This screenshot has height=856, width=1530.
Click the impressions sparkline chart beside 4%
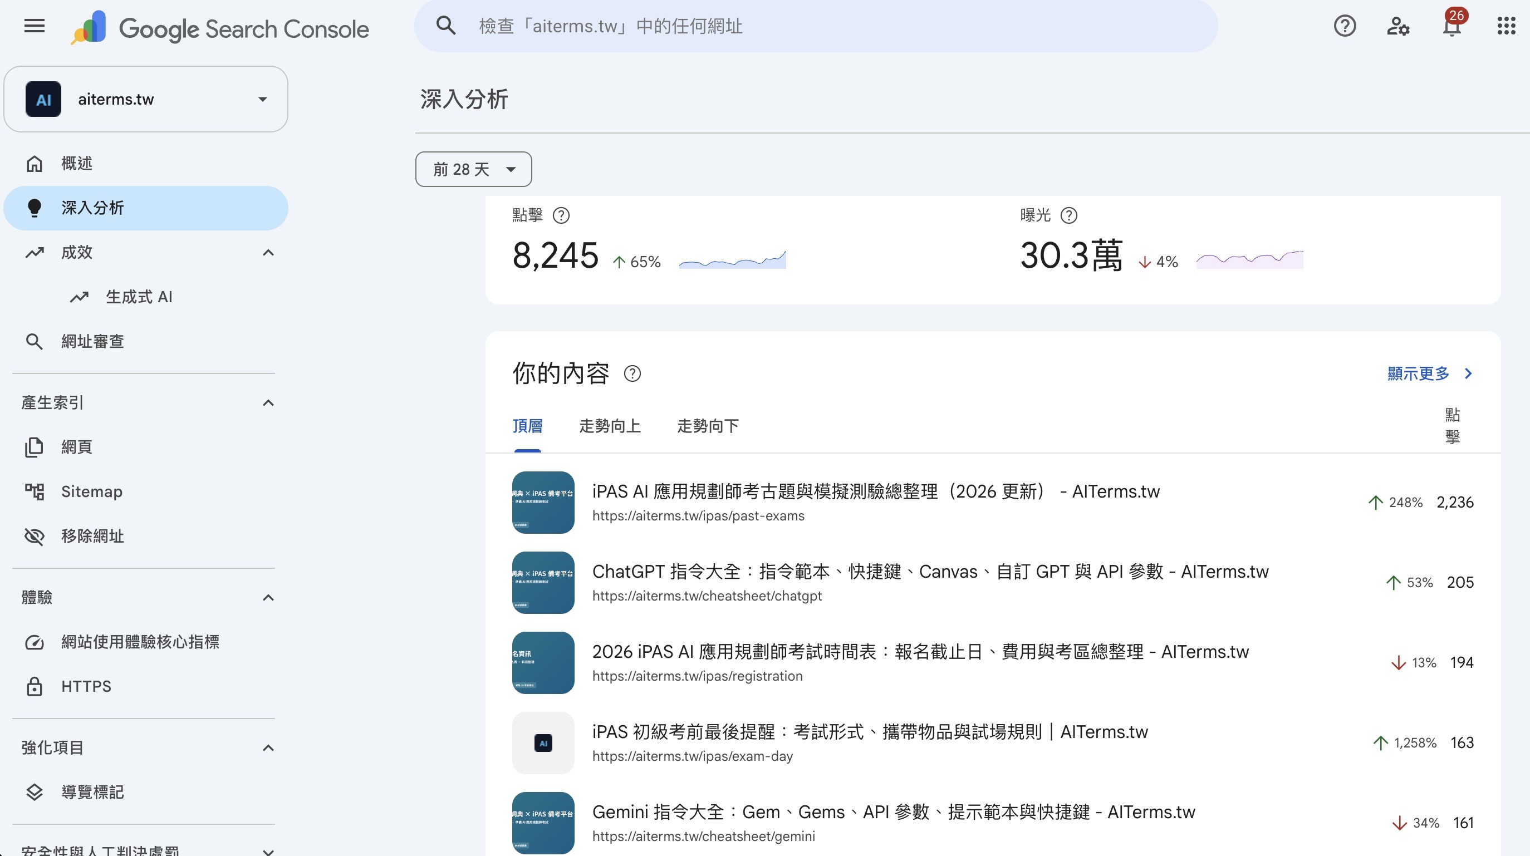coord(1249,260)
